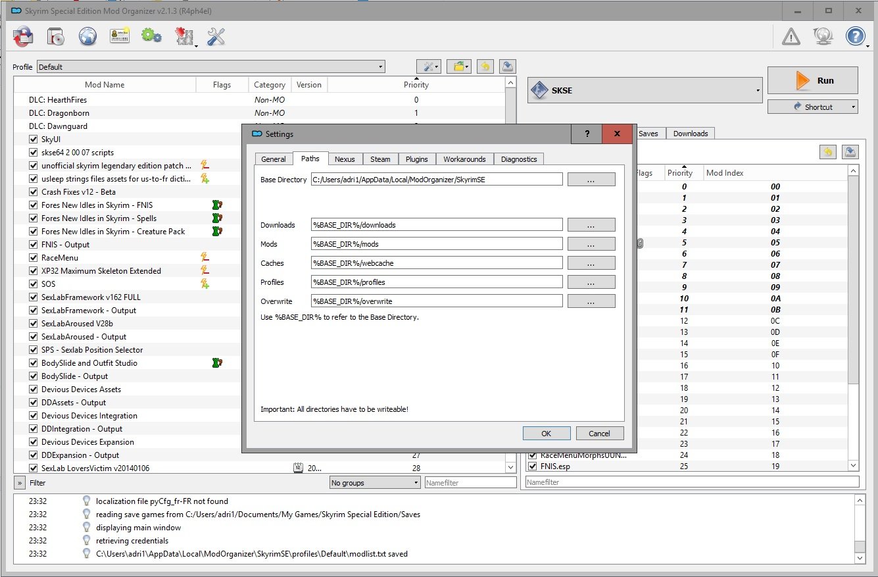878x577 pixels.
Task: Click the mod list create backup icon
Action: (507, 66)
